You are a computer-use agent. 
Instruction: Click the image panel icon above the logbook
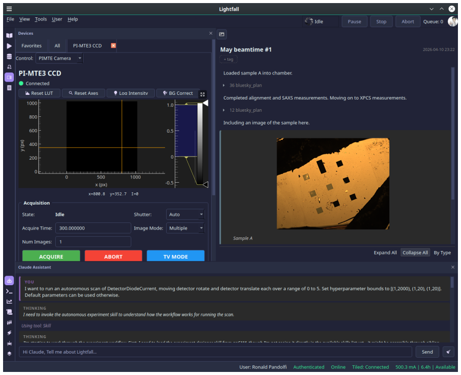click(x=222, y=34)
